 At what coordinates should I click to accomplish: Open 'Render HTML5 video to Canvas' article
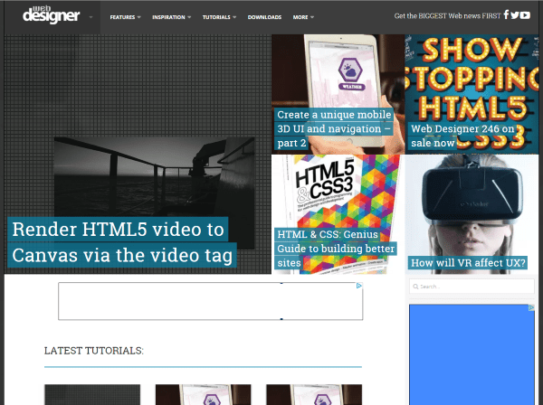(121, 242)
